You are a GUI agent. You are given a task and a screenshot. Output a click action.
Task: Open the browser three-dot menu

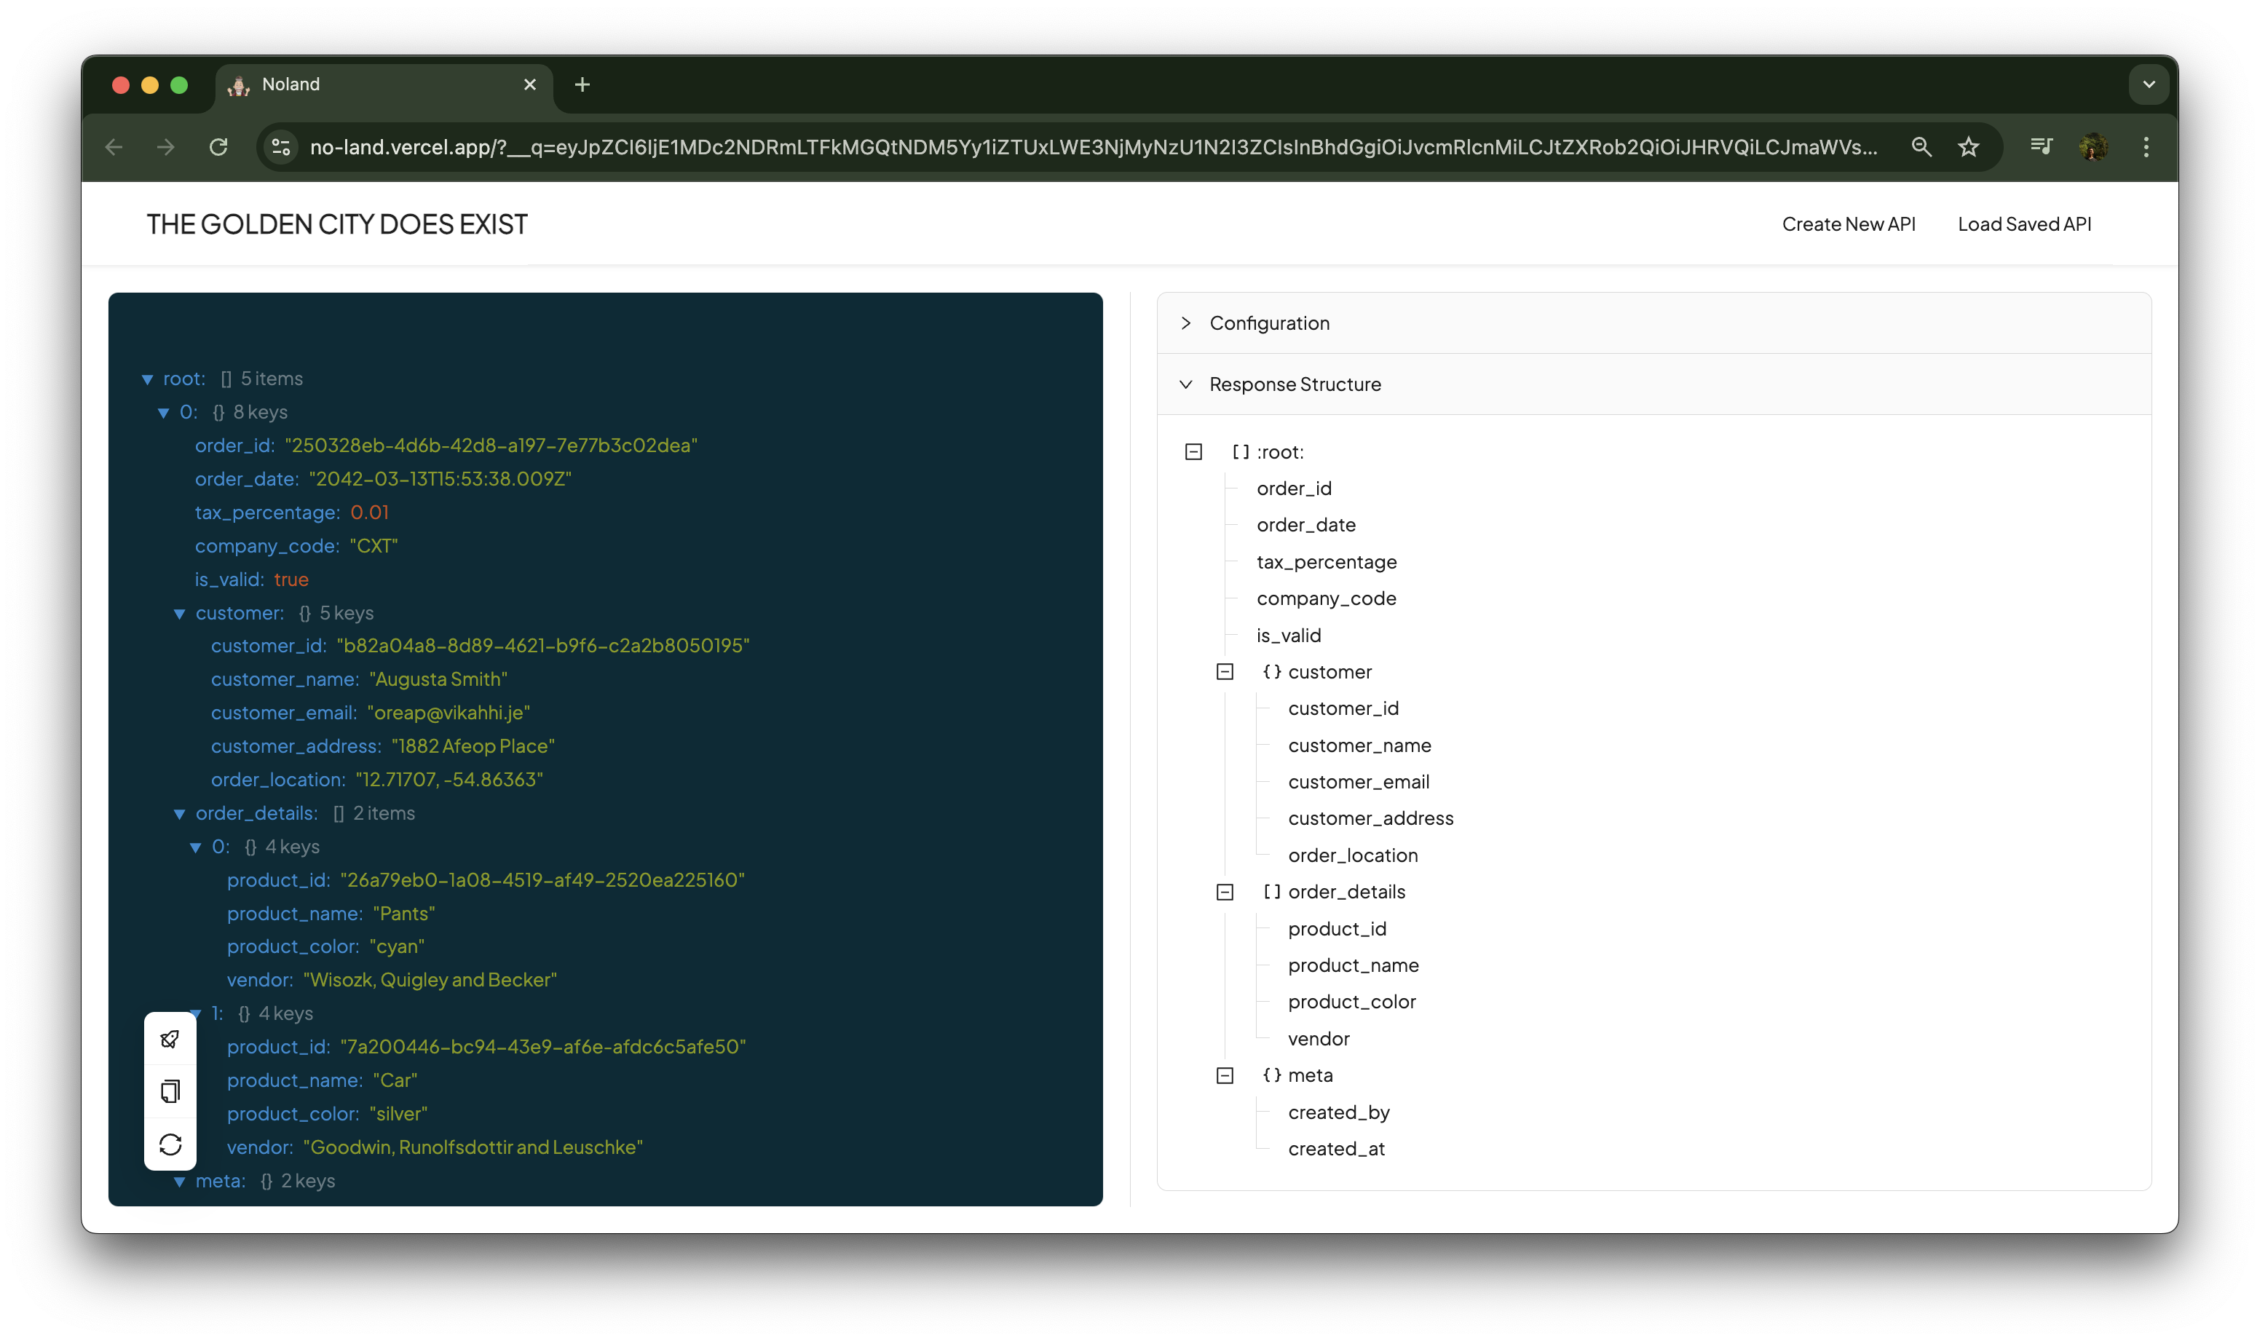pos(2145,147)
